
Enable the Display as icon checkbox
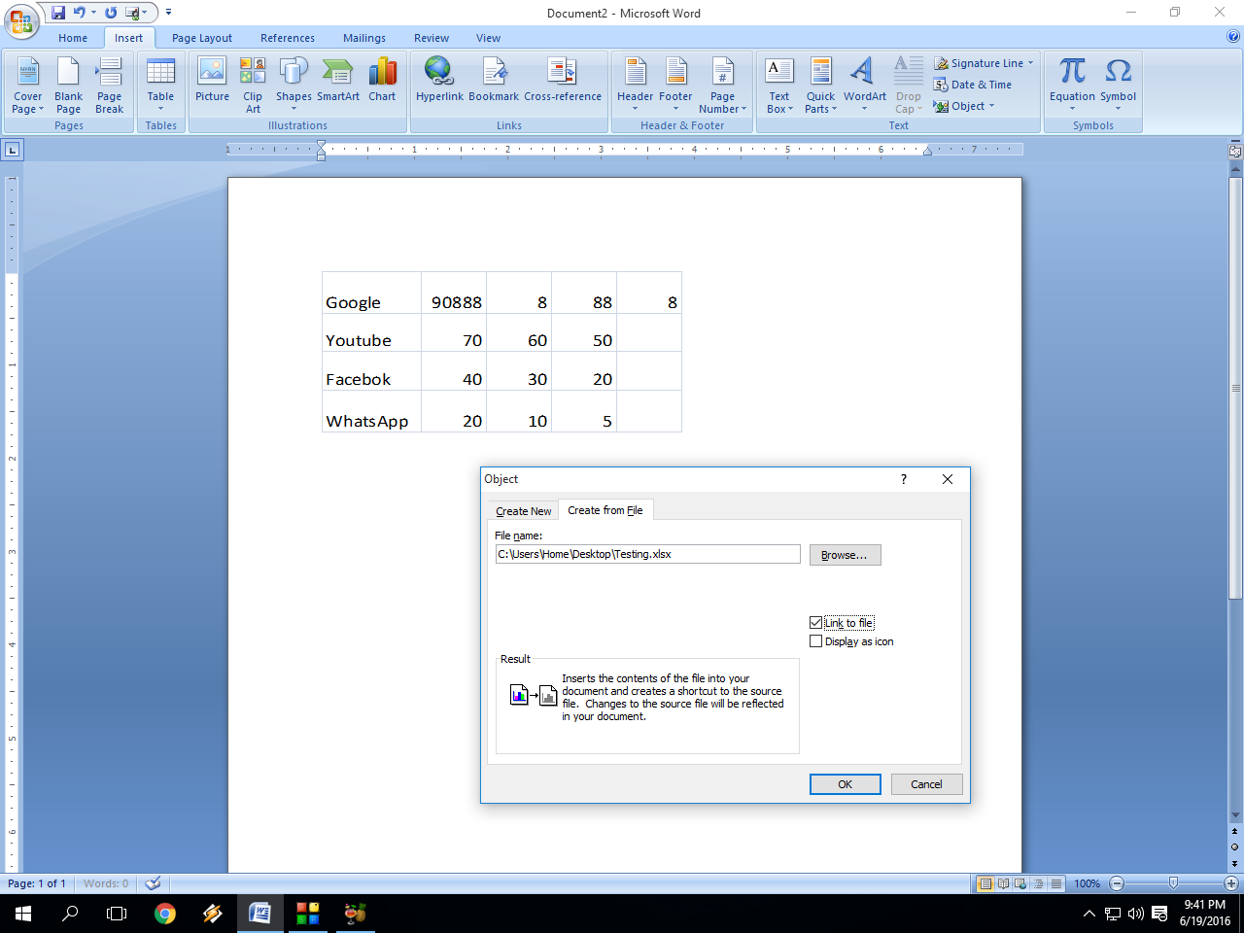click(x=815, y=641)
